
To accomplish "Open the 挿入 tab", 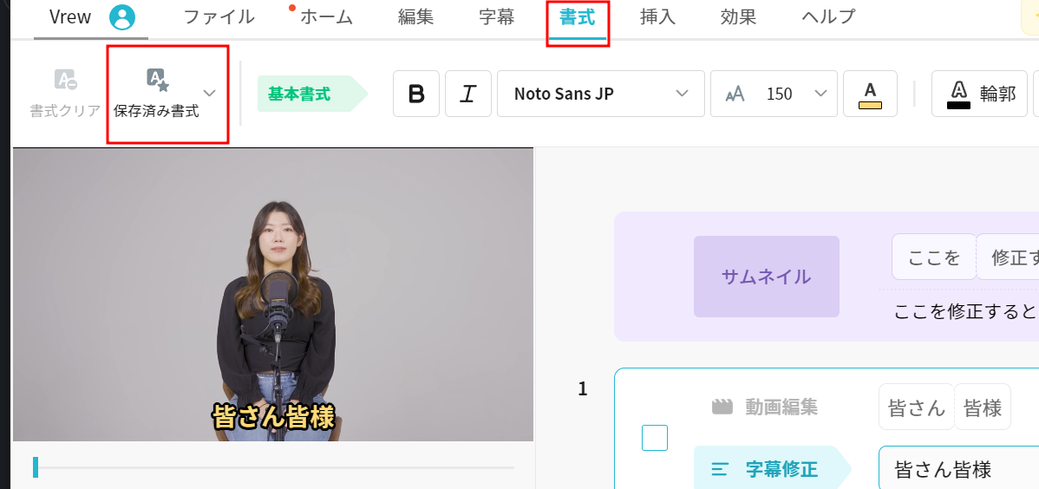I will point(657,17).
